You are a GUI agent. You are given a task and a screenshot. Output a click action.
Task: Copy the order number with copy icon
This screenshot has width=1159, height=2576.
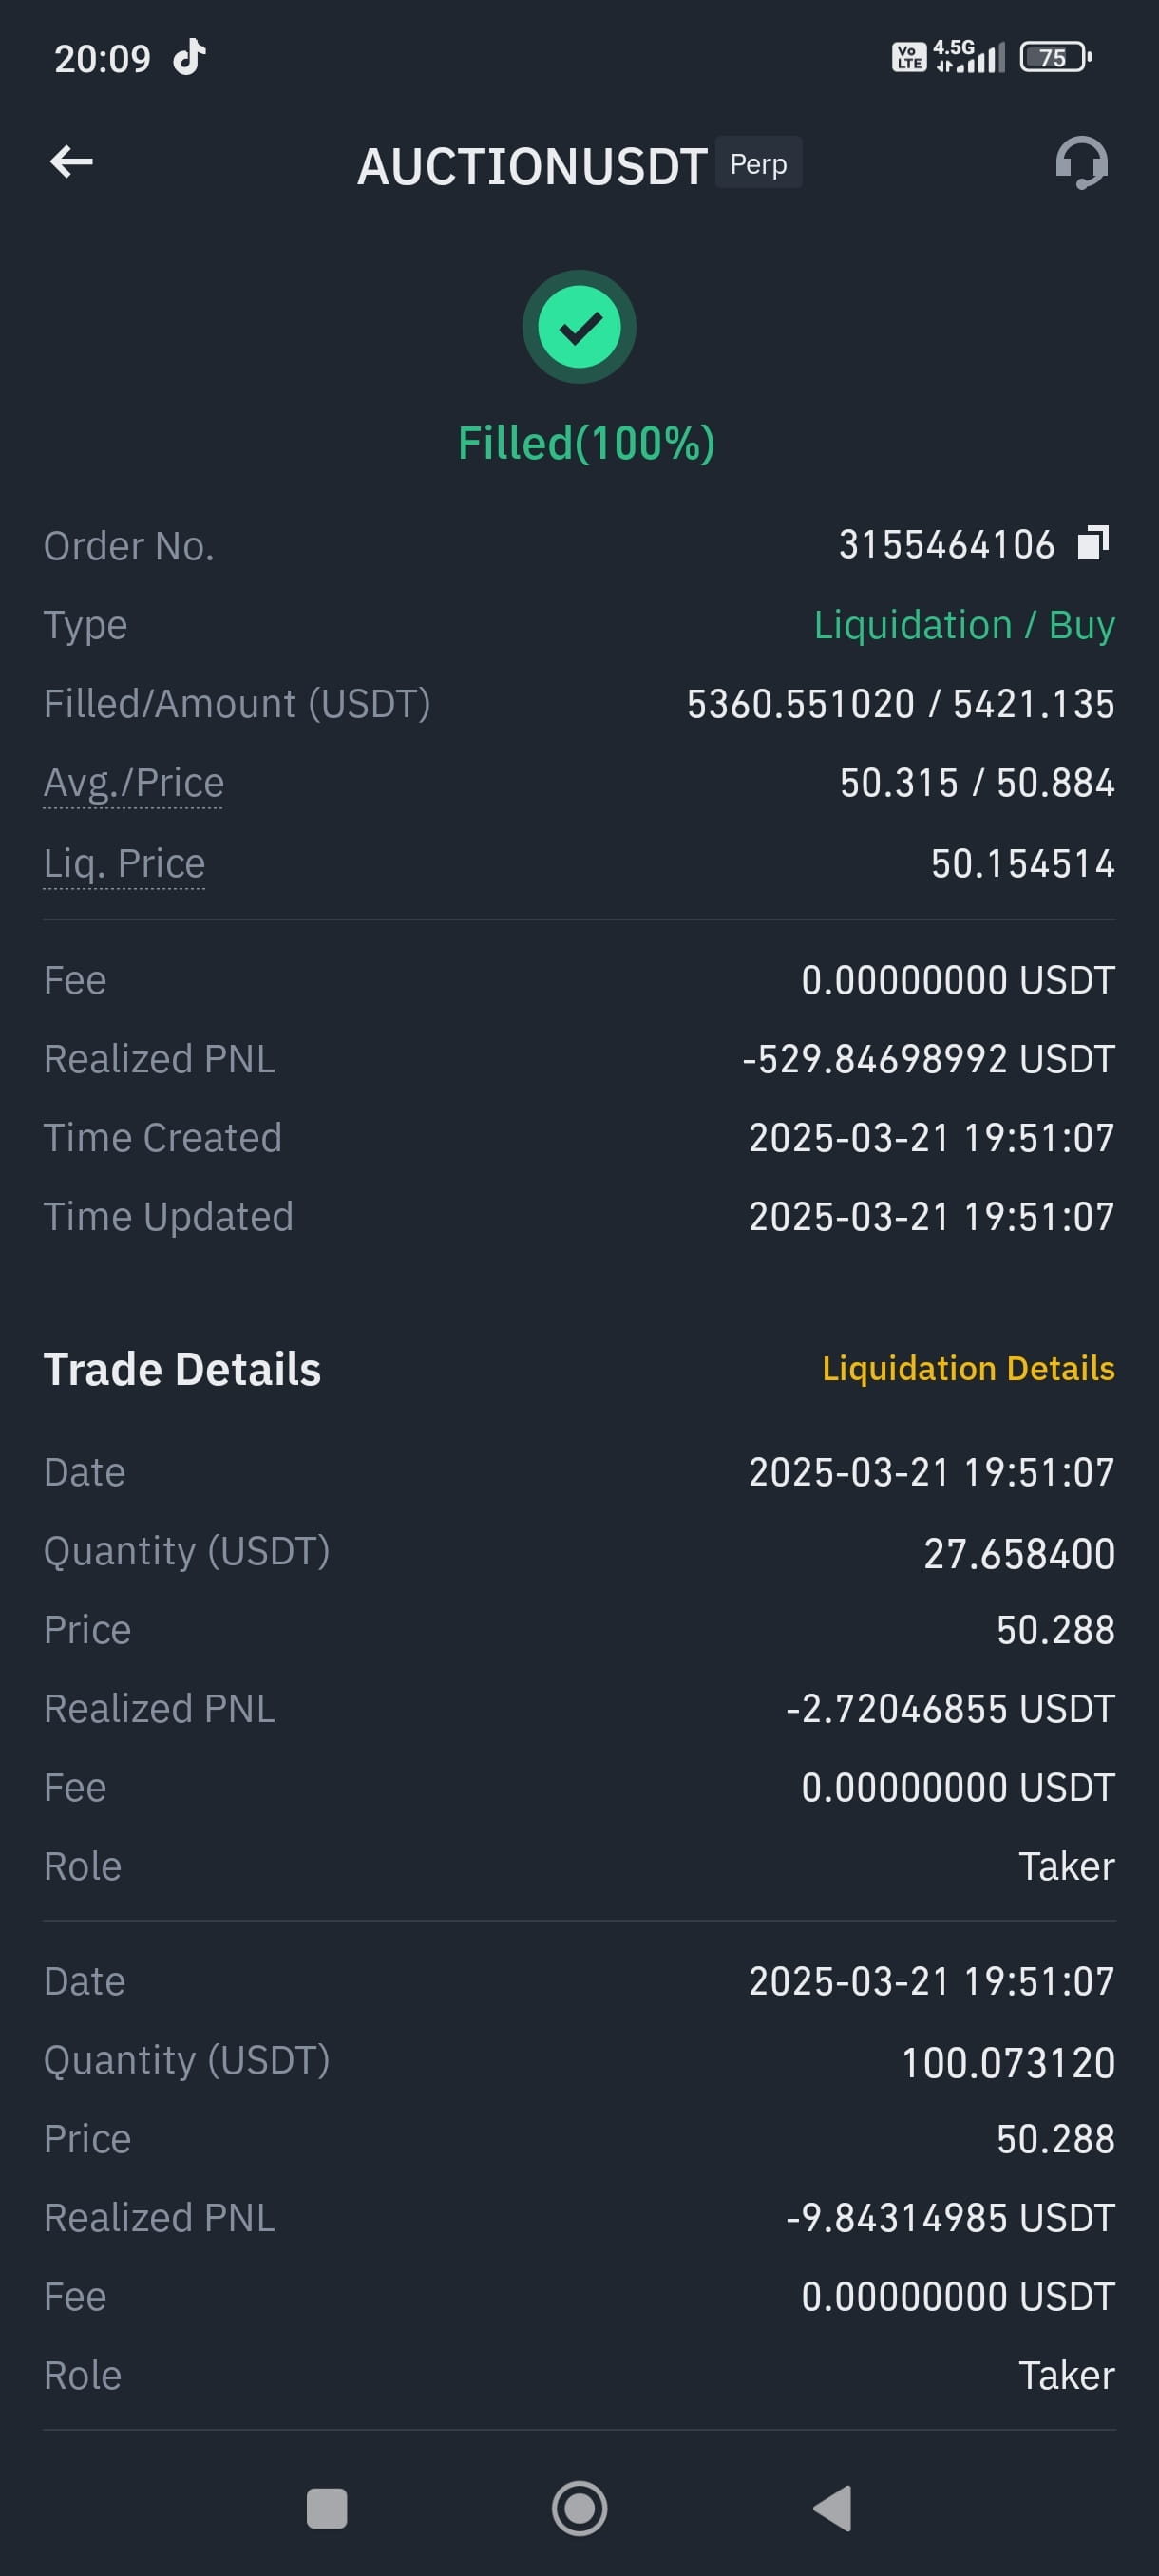pyautogui.click(x=1093, y=543)
